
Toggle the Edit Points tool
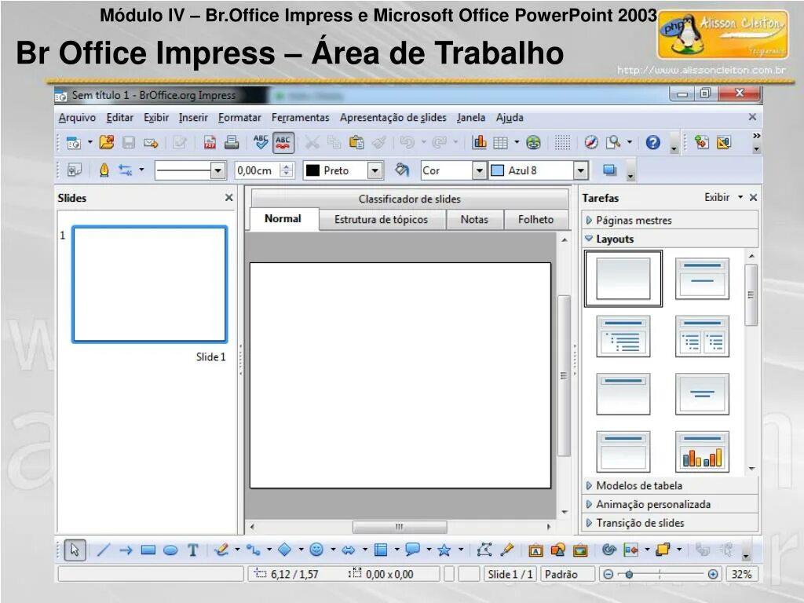484,550
